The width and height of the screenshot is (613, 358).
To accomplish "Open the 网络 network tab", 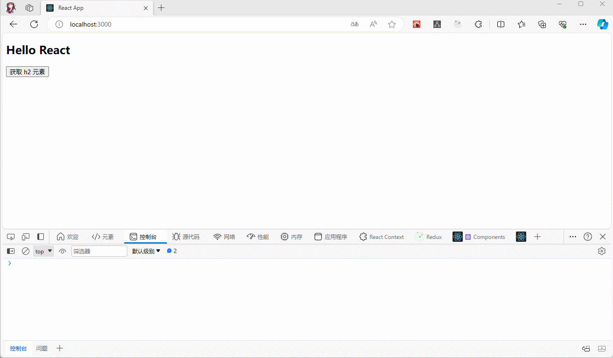I will [224, 237].
